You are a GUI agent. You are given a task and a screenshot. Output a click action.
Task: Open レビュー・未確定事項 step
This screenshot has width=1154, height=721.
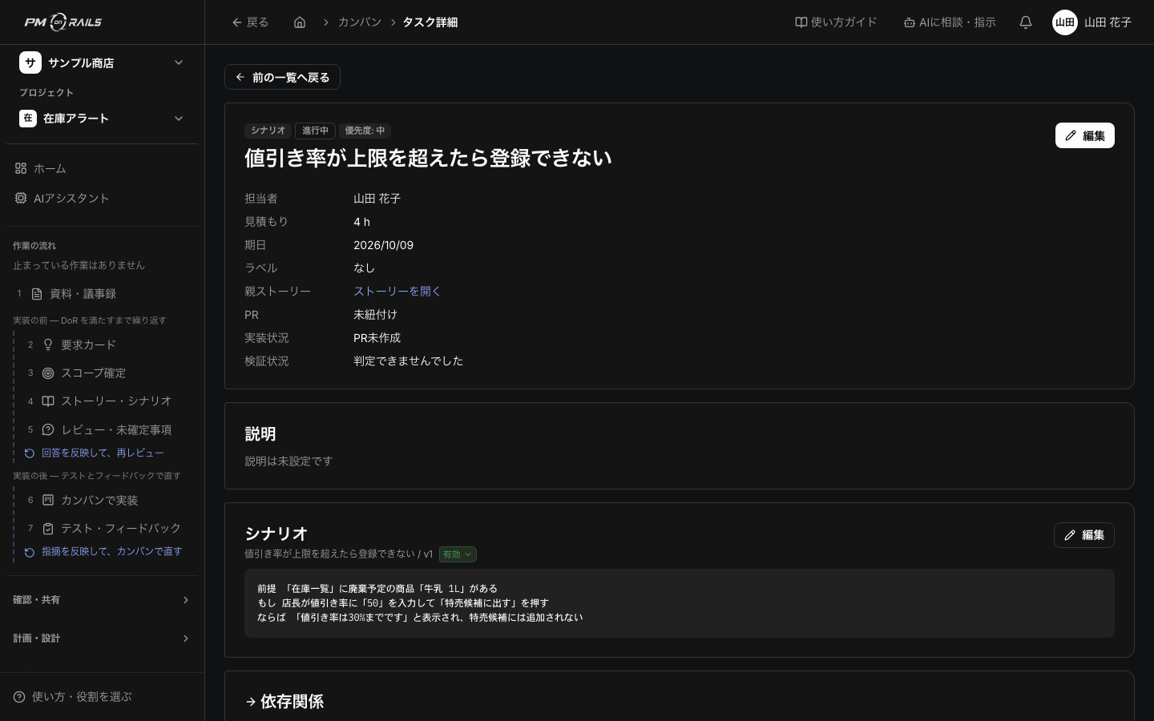[107, 429]
